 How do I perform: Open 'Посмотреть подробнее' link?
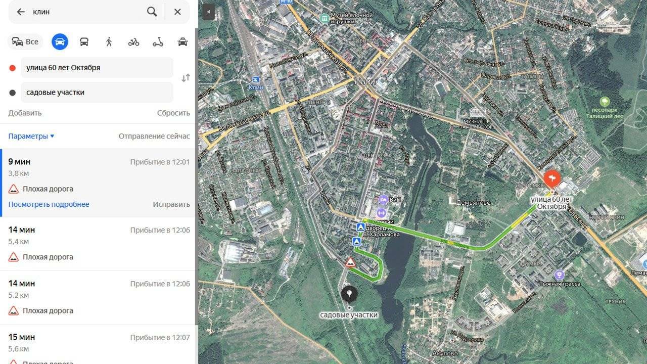49,204
